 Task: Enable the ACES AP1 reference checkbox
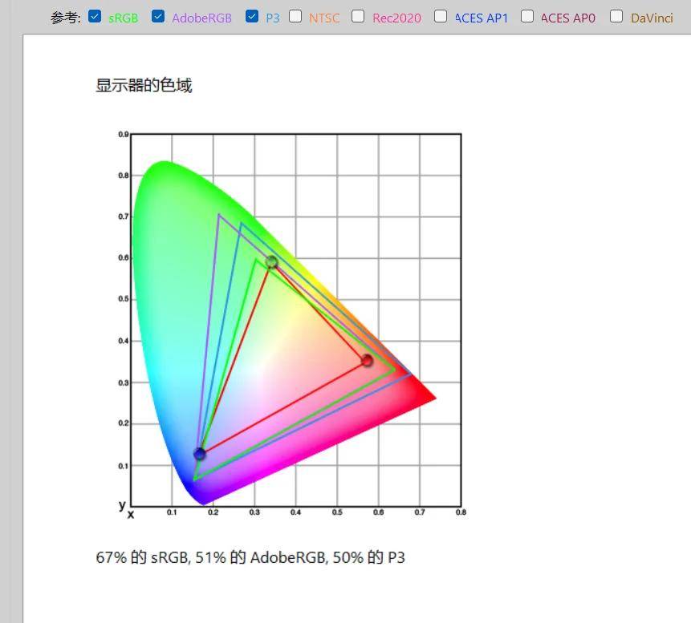[x=441, y=16]
